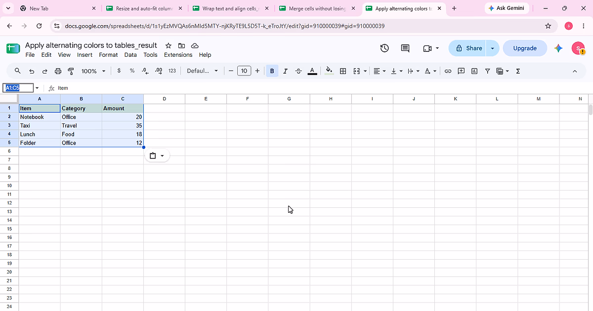Open the font family dropdown
Viewport: 593px width, 311px height.
(x=202, y=71)
